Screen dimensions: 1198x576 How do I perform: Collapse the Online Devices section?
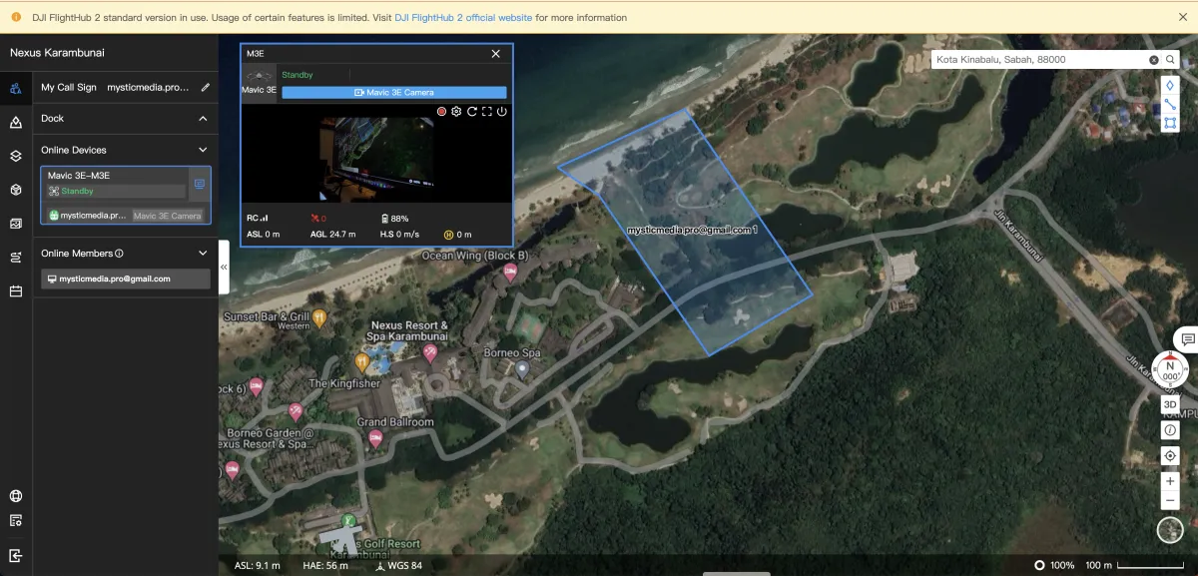pyautogui.click(x=203, y=150)
